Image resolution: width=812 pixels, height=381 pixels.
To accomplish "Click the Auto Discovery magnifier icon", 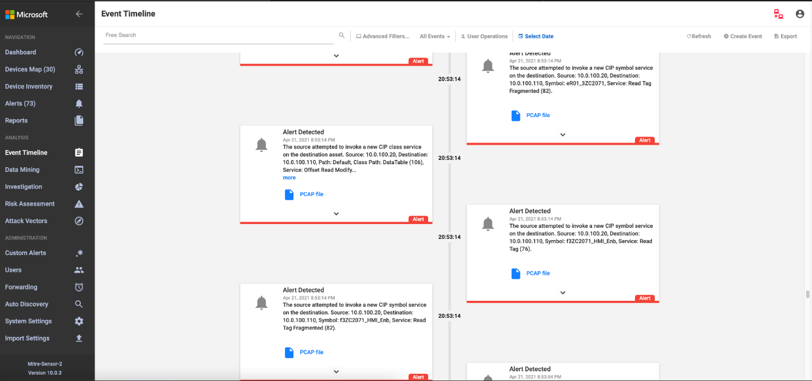I will [79, 304].
